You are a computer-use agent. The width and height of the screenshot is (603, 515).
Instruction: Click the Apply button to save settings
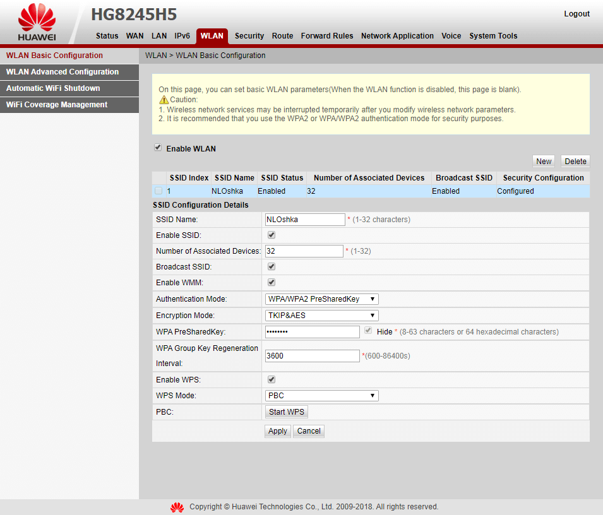pos(277,430)
